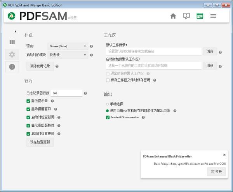Click the 现在检查更新 button
The image size is (233, 192).
[x=40, y=142]
